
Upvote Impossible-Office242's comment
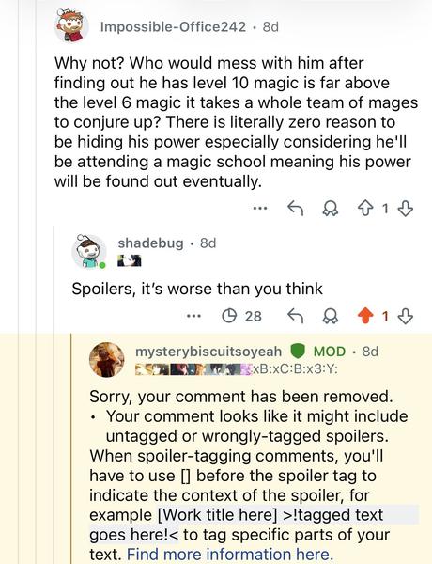[x=364, y=209]
